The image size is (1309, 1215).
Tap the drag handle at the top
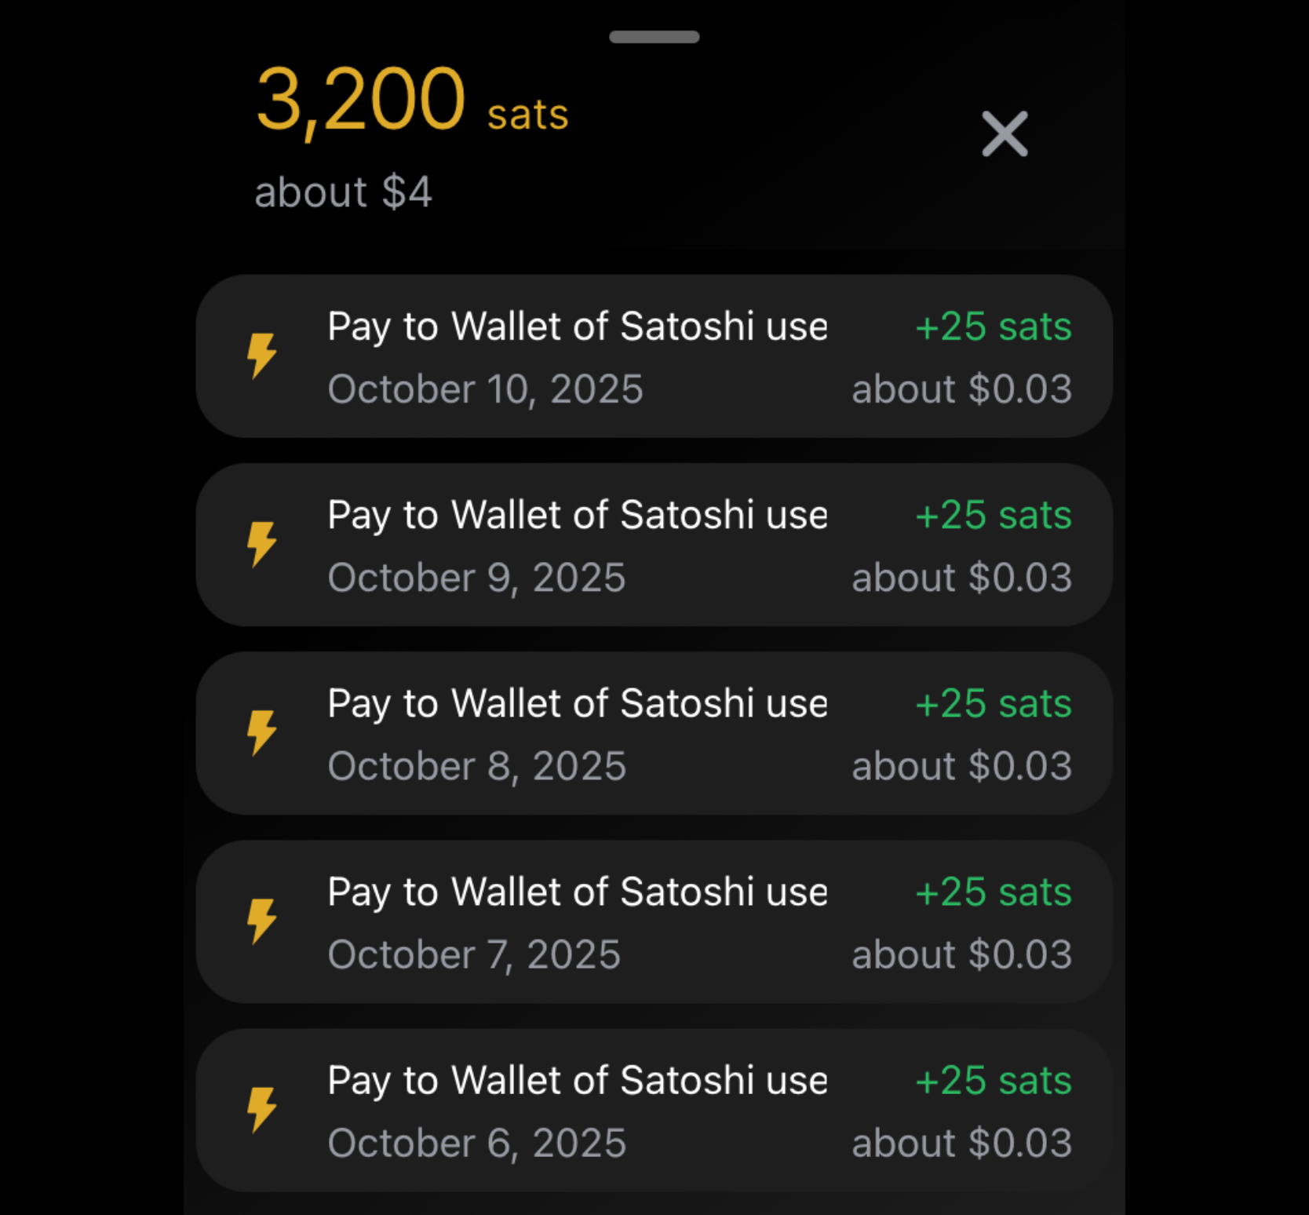pyautogui.click(x=654, y=37)
